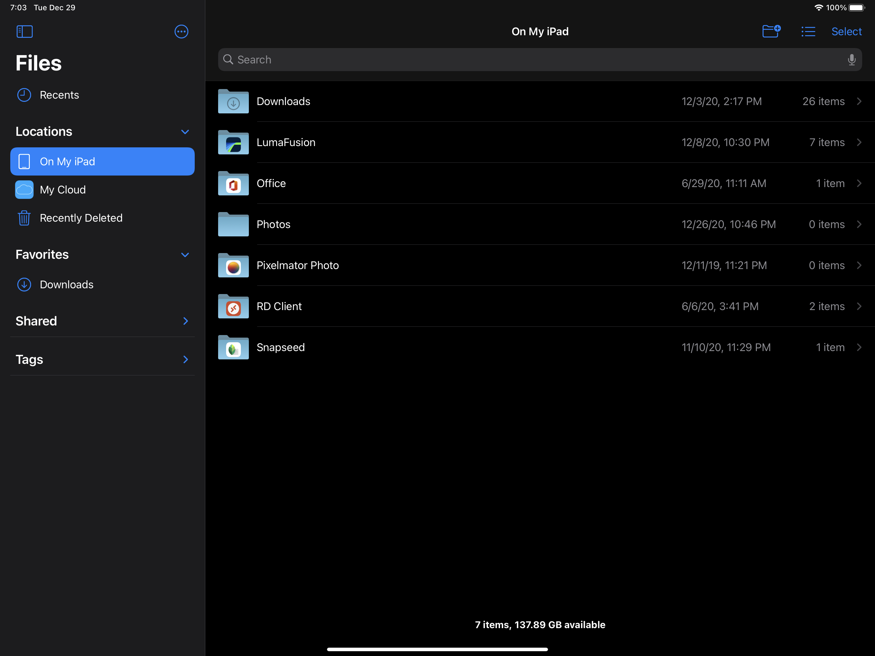Open the Snapseed folder icon
The image size is (875, 656).
(x=233, y=348)
